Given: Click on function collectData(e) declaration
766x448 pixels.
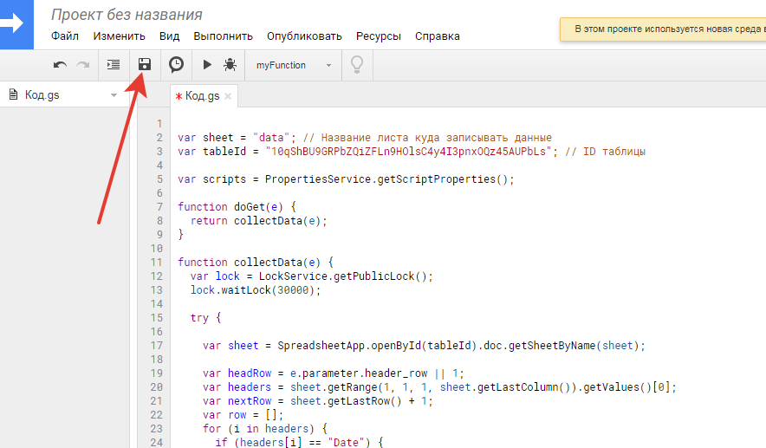Looking at the screenshot, I should point(256,263).
